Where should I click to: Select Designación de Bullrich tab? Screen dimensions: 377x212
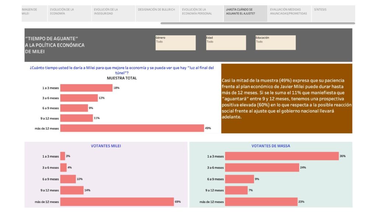(158, 14)
